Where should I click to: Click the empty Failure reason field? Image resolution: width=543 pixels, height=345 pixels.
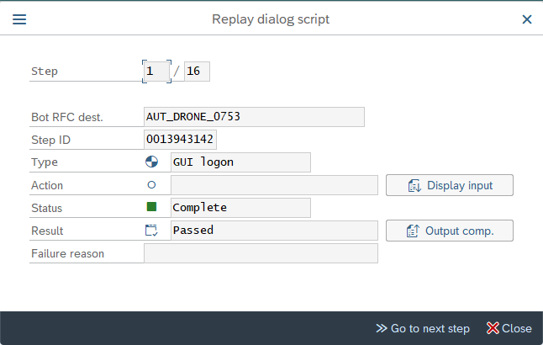pyautogui.click(x=261, y=252)
